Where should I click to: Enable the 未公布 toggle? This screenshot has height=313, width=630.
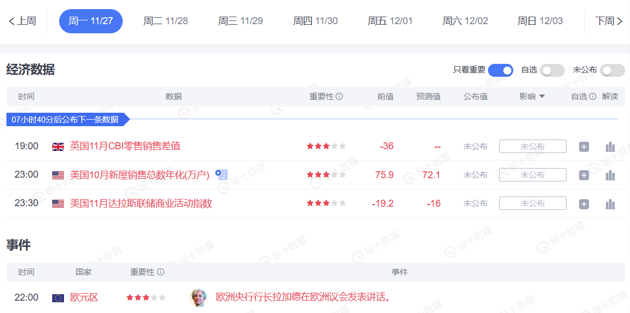tap(612, 70)
